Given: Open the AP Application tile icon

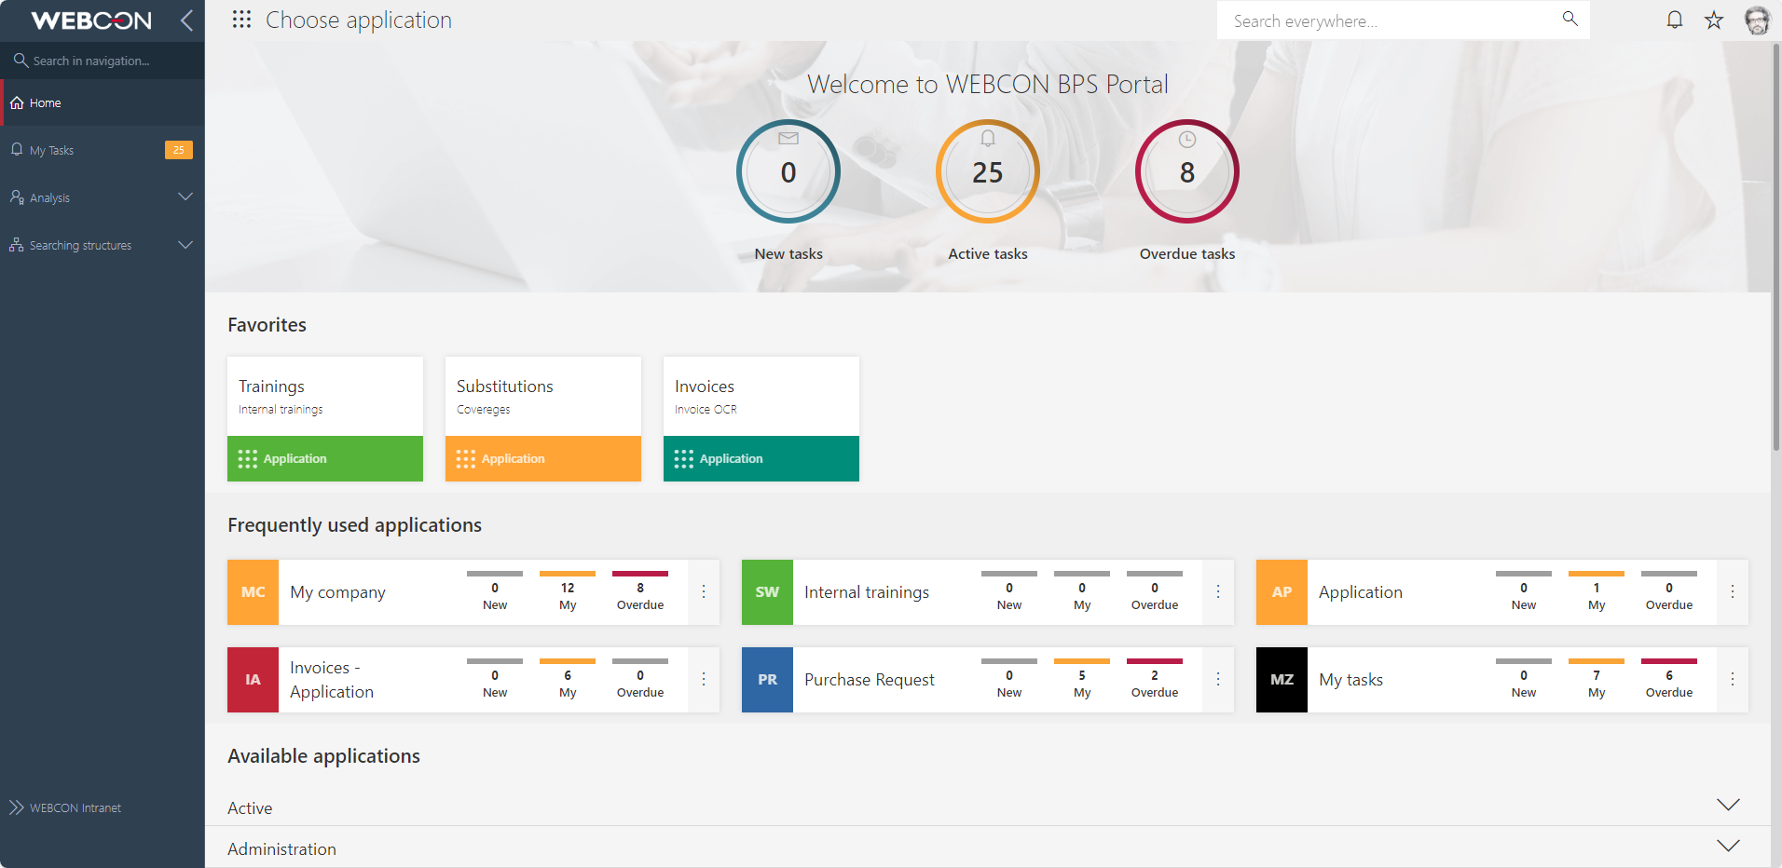Looking at the screenshot, I should pos(1282,592).
